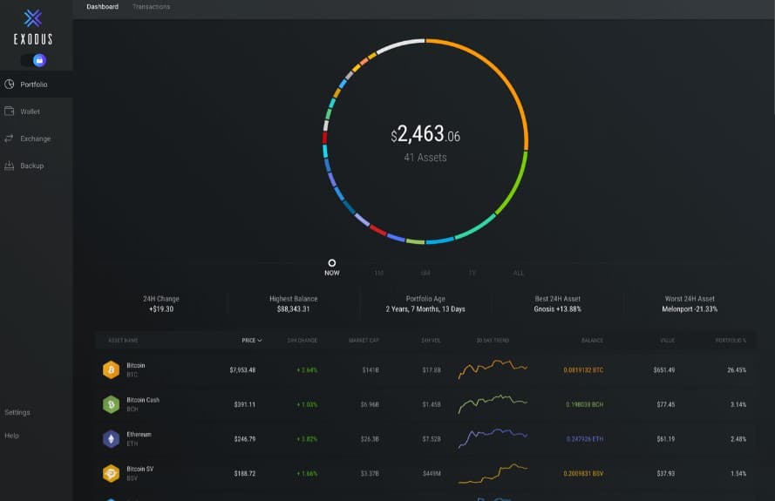
Task: Click the Bitcoin asset name
Action: (x=135, y=366)
